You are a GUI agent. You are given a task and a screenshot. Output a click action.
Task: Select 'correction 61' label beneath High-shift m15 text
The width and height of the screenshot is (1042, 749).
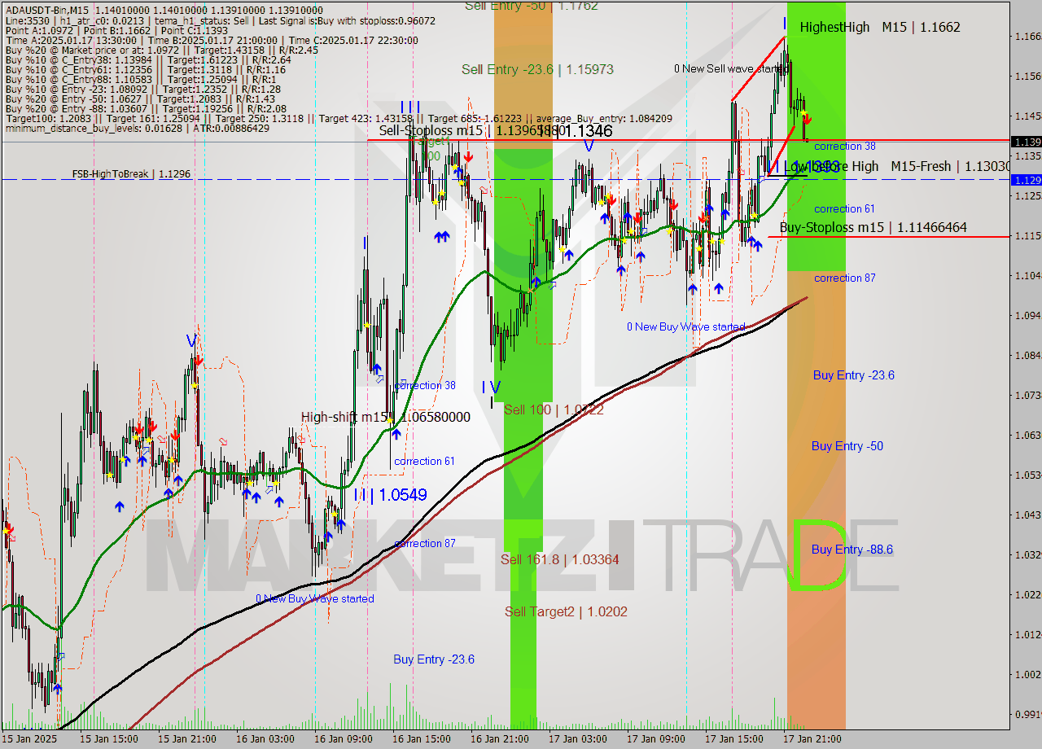point(424,462)
